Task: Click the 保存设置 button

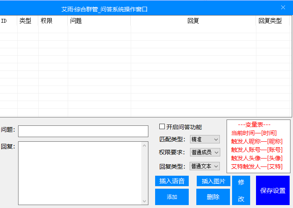Action: point(272,190)
